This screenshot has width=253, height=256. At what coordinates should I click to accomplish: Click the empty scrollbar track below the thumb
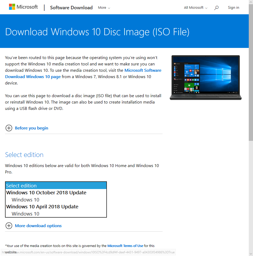point(251,196)
